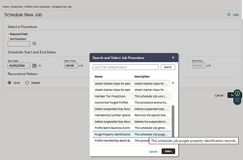Click the Select button in dialog
Screen dimensions: 243x160
(x=168, y=151)
